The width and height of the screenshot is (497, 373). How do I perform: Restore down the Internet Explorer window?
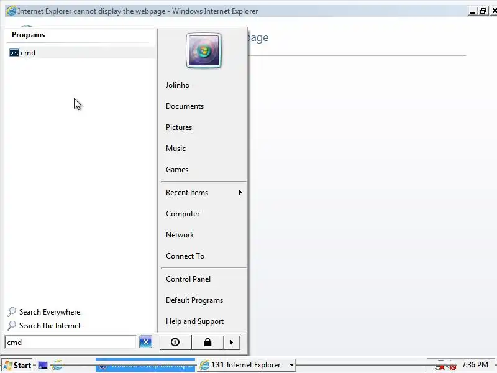tap(483, 11)
